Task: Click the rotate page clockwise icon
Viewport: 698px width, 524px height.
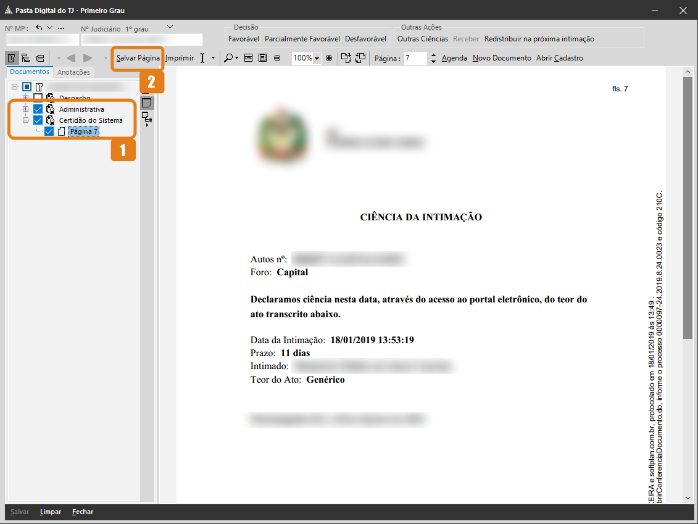Action: pyautogui.click(x=346, y=58)
